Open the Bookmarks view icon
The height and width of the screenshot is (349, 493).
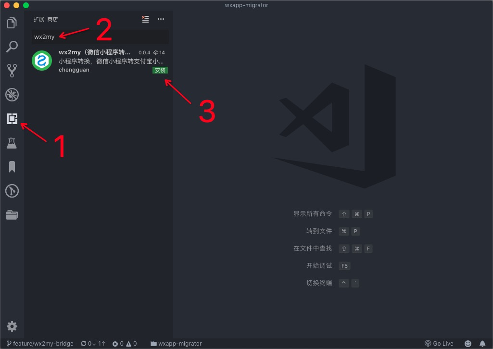coord(12,167)
